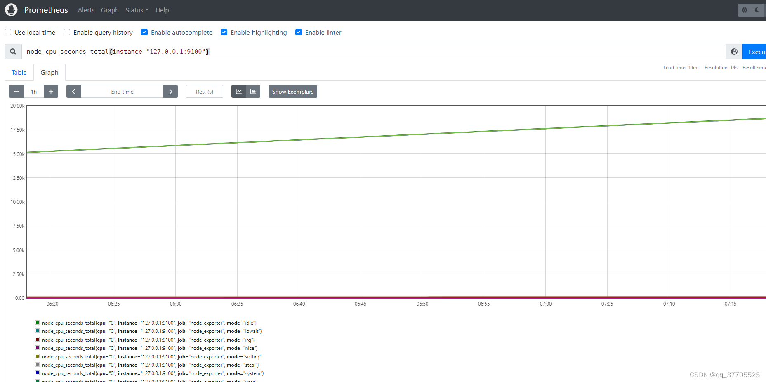Open the Graph page in navbar
Viewport: 766px width, 382px height.
pyautogui.click(x=110, y=10)
